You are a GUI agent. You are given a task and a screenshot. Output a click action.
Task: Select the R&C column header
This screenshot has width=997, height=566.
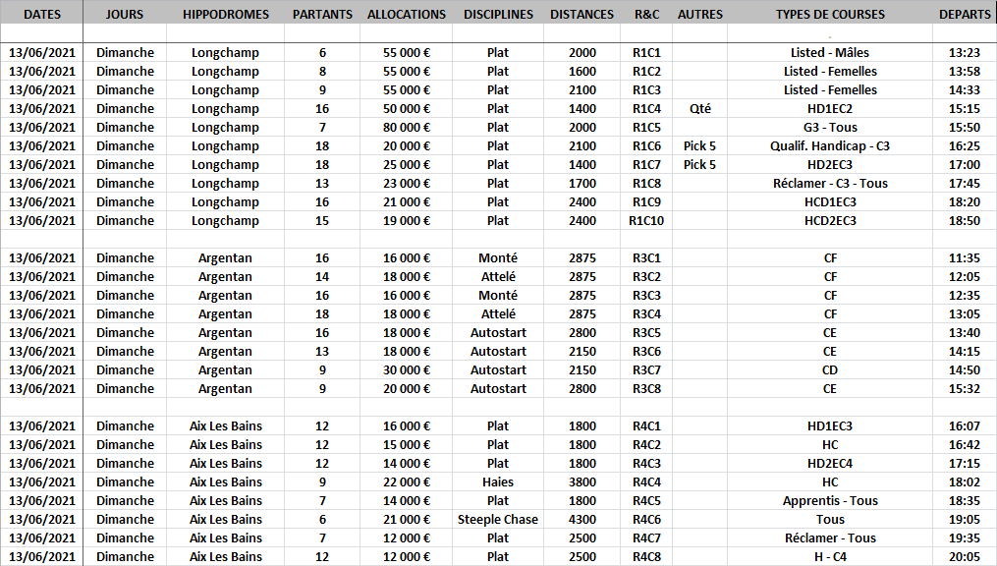click(646, 14)
